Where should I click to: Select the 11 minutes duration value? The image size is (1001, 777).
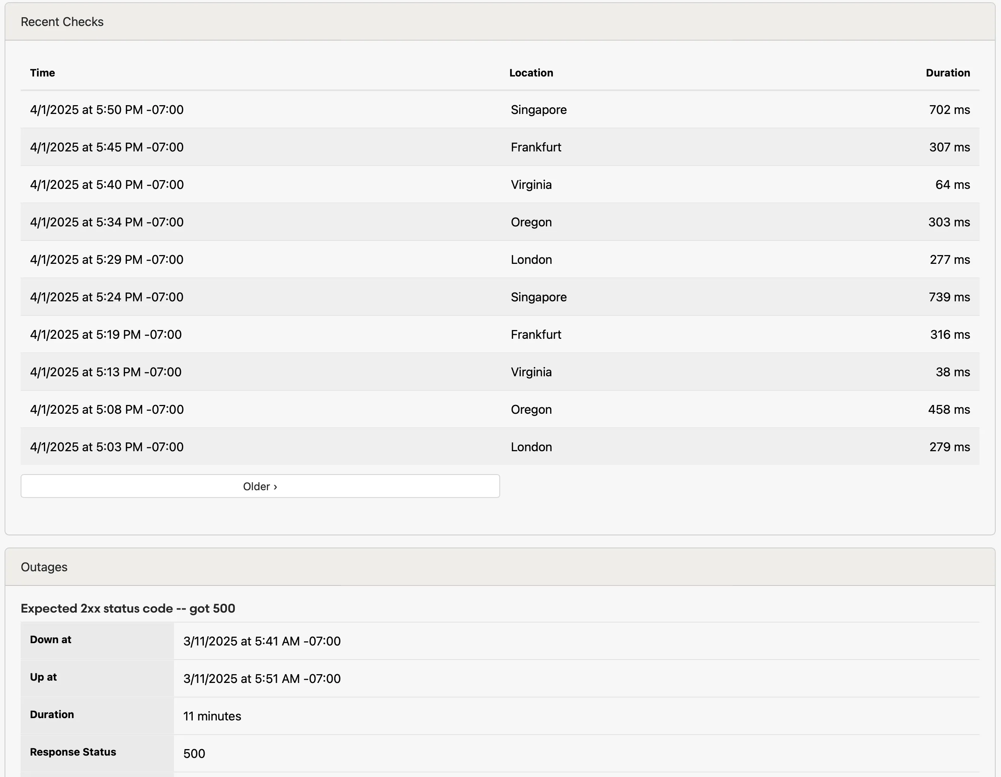(212, 715)
